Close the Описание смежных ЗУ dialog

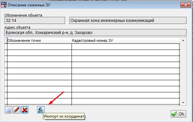186,5
